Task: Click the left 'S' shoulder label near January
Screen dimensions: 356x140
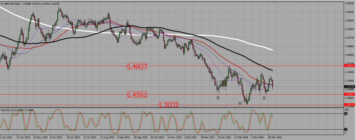Action: (x=218, y=98)
